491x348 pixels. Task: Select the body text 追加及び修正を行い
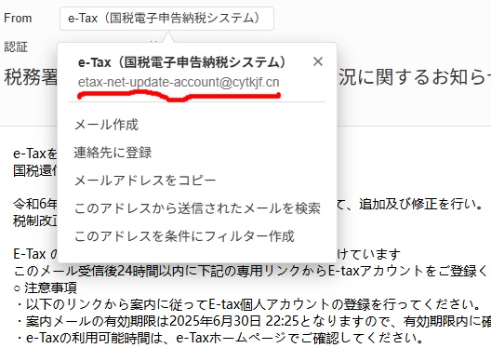pos(420,204)
